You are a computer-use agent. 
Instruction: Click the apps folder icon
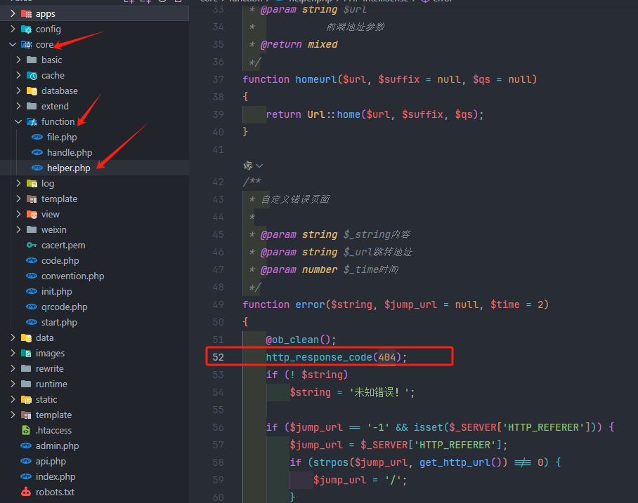tap(26, 13)
